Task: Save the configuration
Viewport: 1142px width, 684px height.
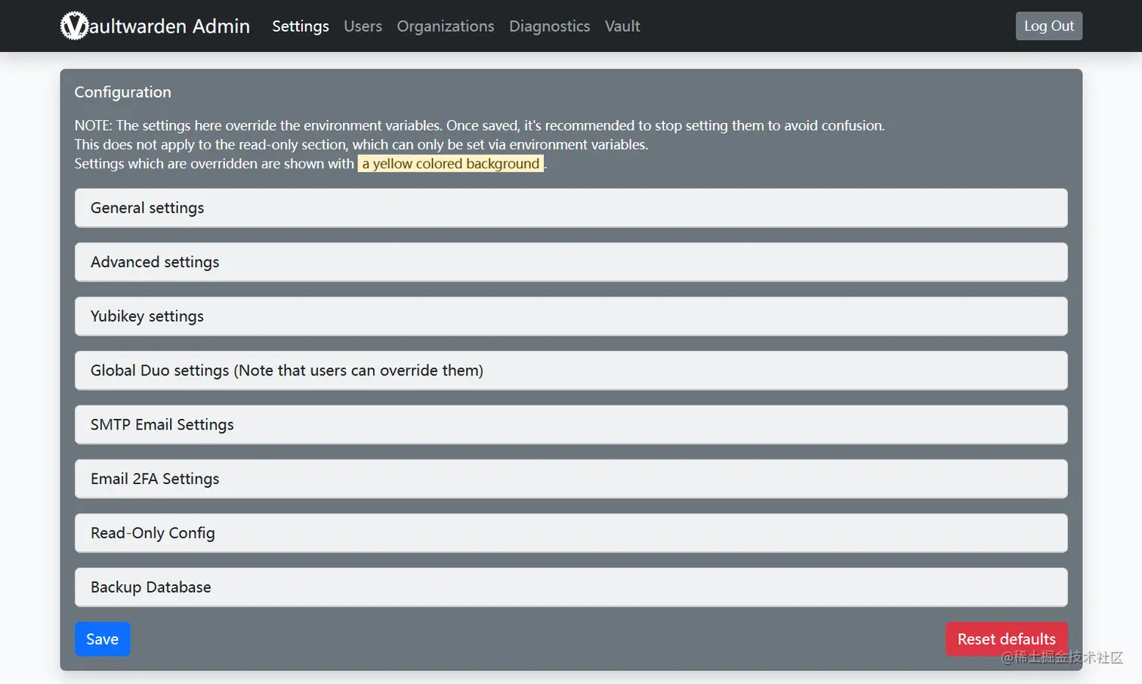Action: 102,639
